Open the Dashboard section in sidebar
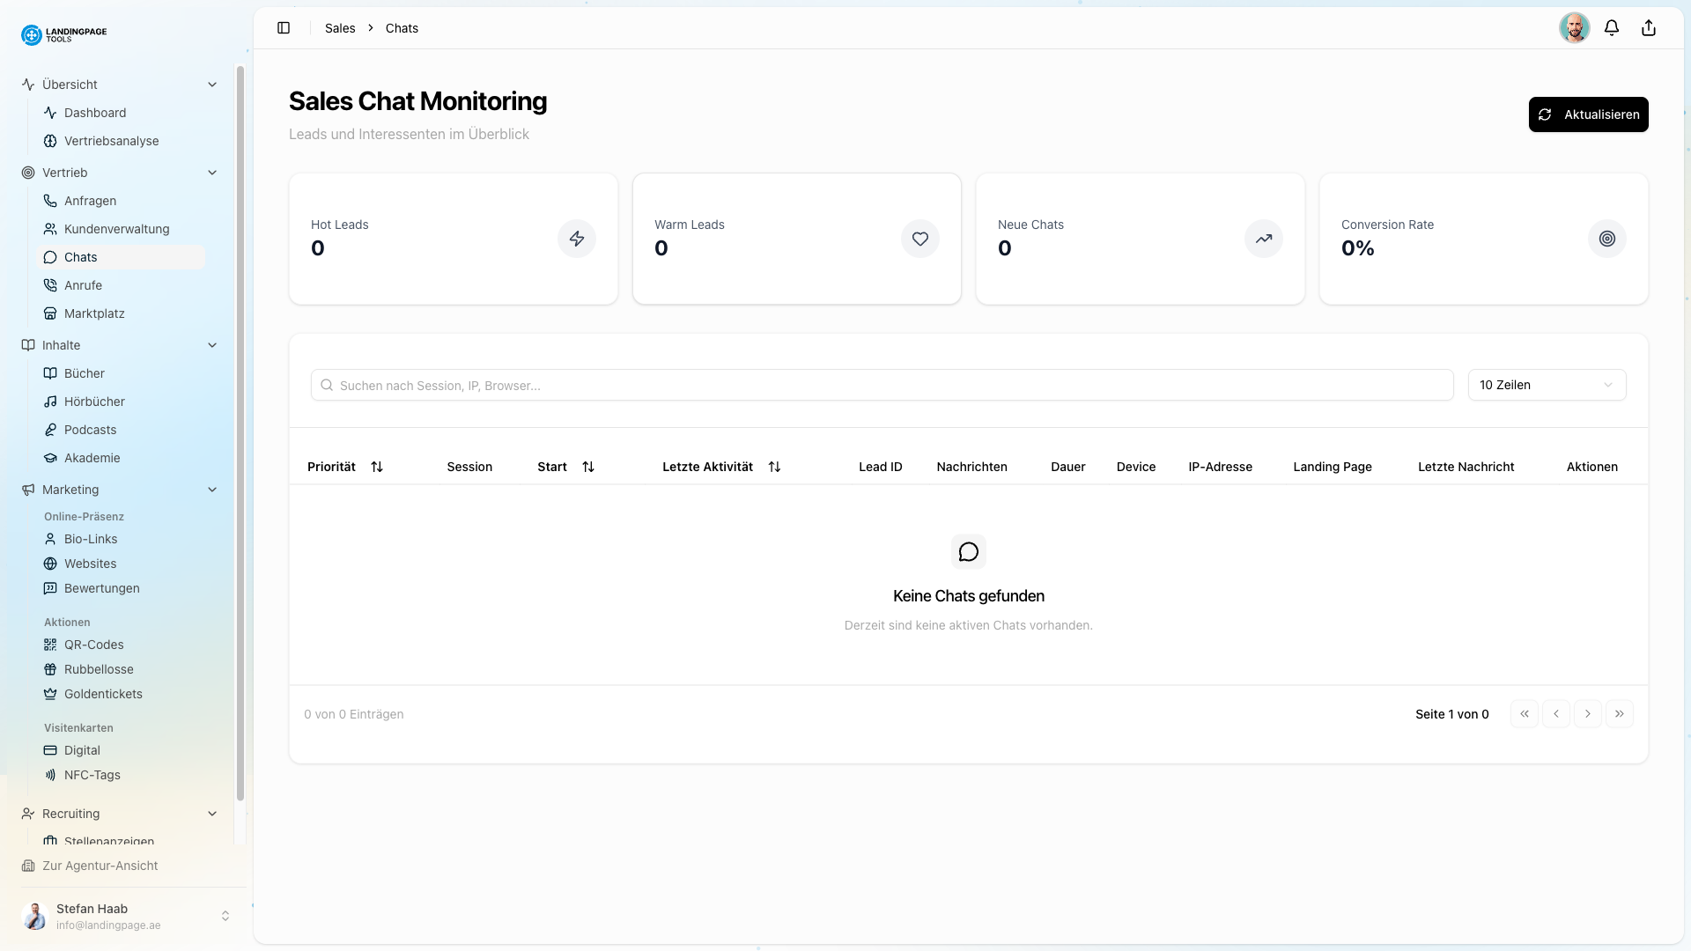Image resolution: width=1691 pixels, height=951 pixels. click(95, 113)
